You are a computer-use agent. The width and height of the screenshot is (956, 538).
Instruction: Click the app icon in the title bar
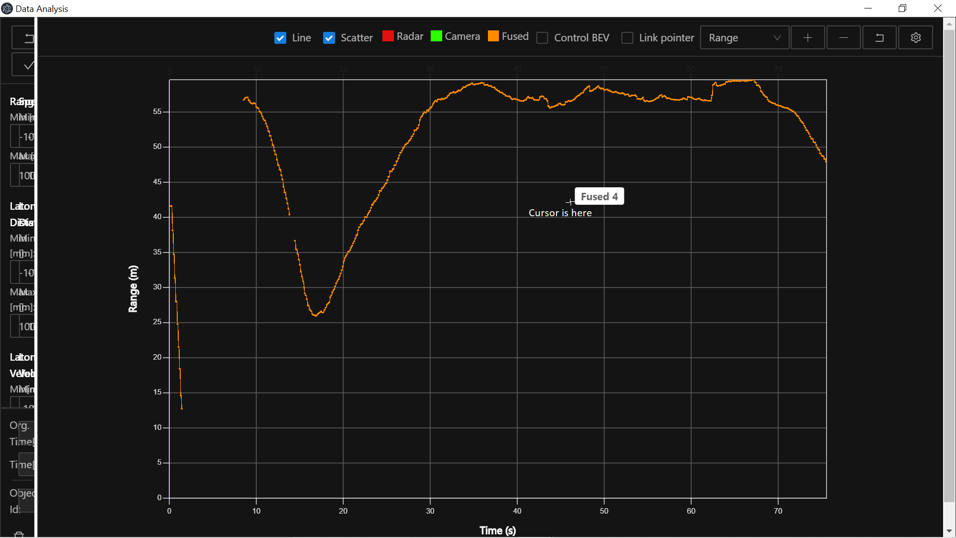[7, 8]
